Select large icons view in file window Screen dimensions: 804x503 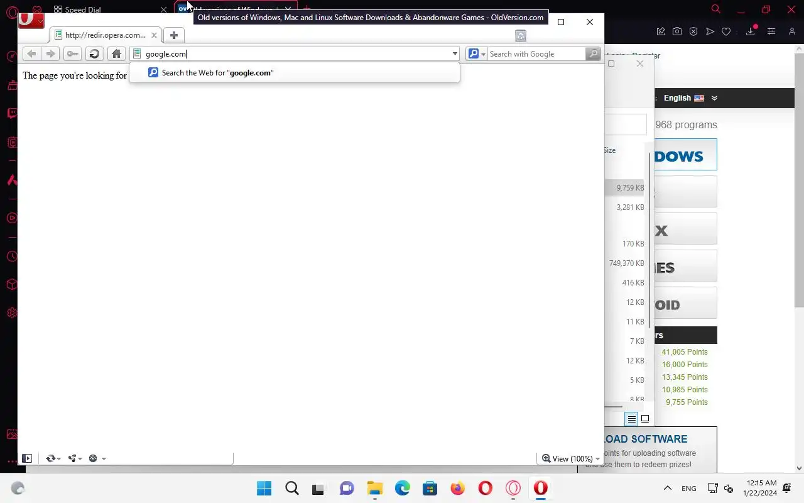click(x=645, y=419)
